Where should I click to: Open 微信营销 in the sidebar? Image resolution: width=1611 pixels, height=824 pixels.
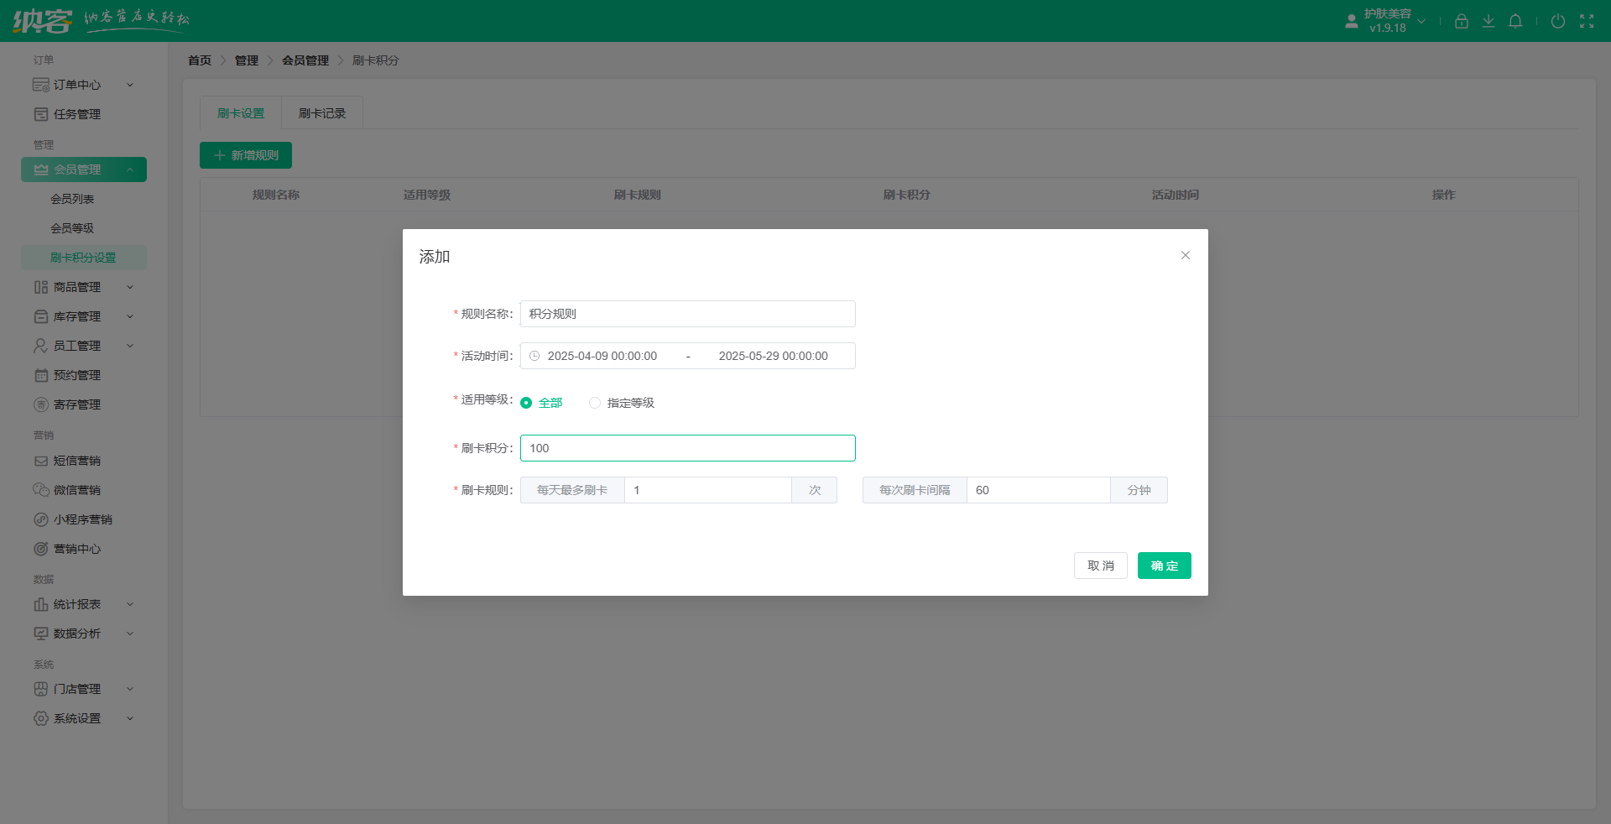(x=76, y=489)
